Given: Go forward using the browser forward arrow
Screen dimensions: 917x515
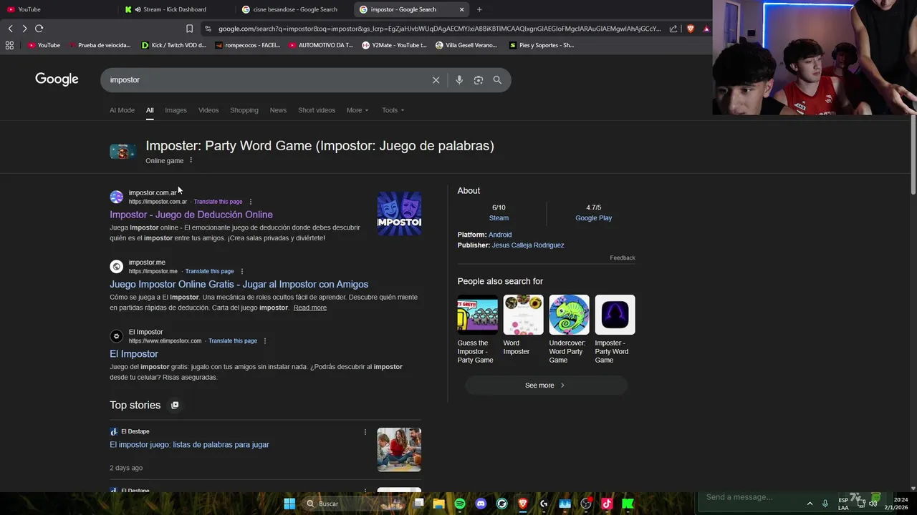Looking at the screenshot, I should coord(24,29).
